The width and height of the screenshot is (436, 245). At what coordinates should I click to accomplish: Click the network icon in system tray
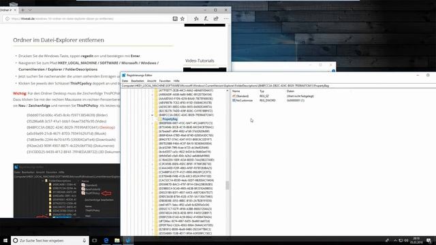(401, 240)
